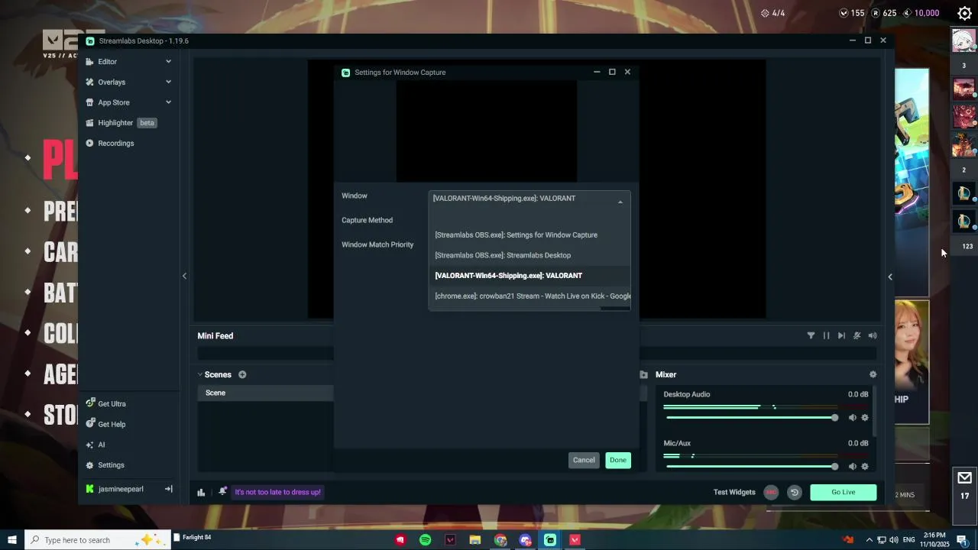Toggle mini feed volume speaker icon
Viewport: 978px width, 550px height.
873,336
